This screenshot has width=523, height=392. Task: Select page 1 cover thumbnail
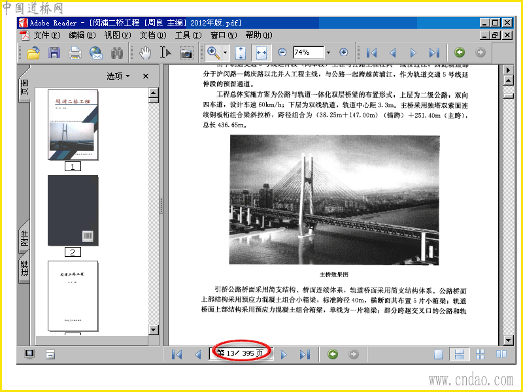pyautogui.click(x=73, y=125)
